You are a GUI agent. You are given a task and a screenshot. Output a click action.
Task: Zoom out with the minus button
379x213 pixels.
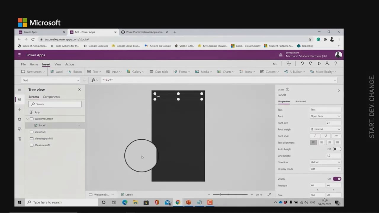pos(209,195)
